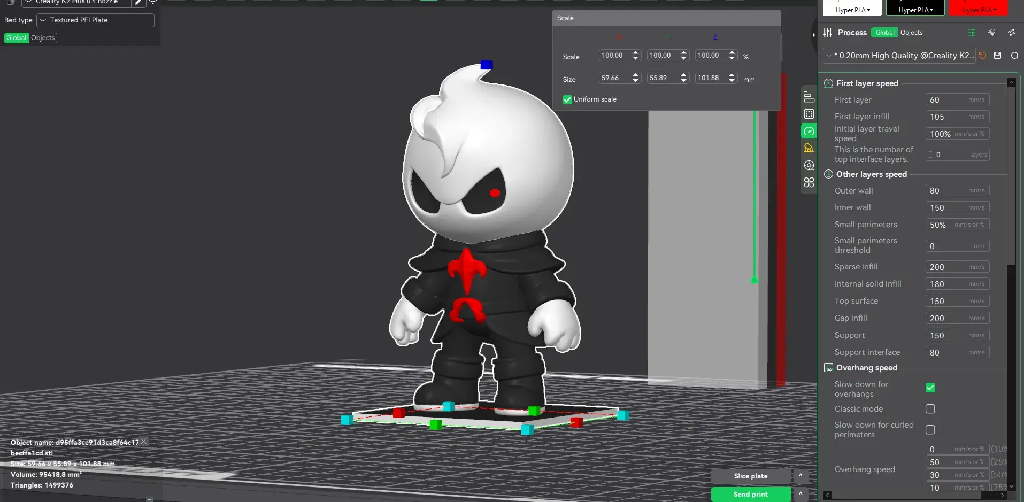Collapse the side panel with arrow handle

tap(814, 35)
